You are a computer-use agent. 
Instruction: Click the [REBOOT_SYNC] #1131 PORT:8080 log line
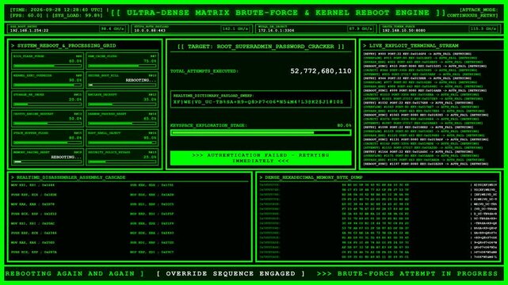pos(426,139)
